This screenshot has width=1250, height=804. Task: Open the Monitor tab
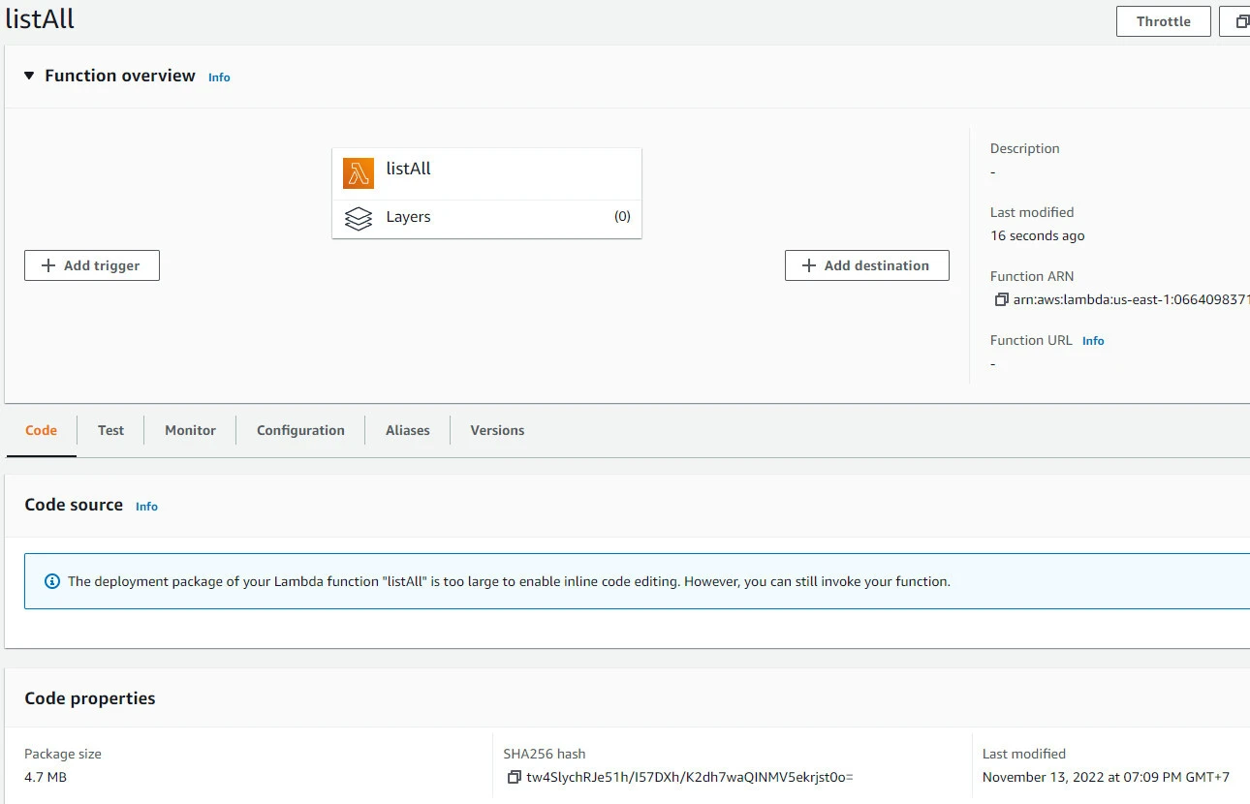(190, 430)
